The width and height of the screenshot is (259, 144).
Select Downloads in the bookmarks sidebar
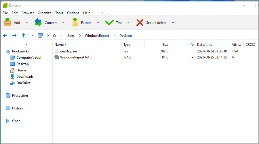point(25,77)
